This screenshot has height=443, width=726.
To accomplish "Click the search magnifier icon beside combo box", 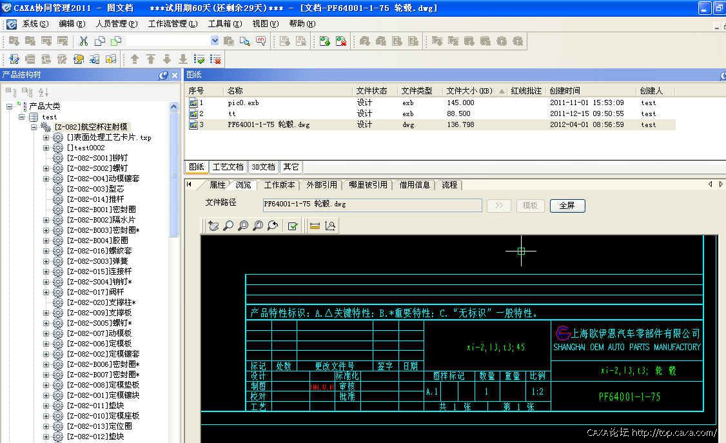I will (x=244, y=41).
